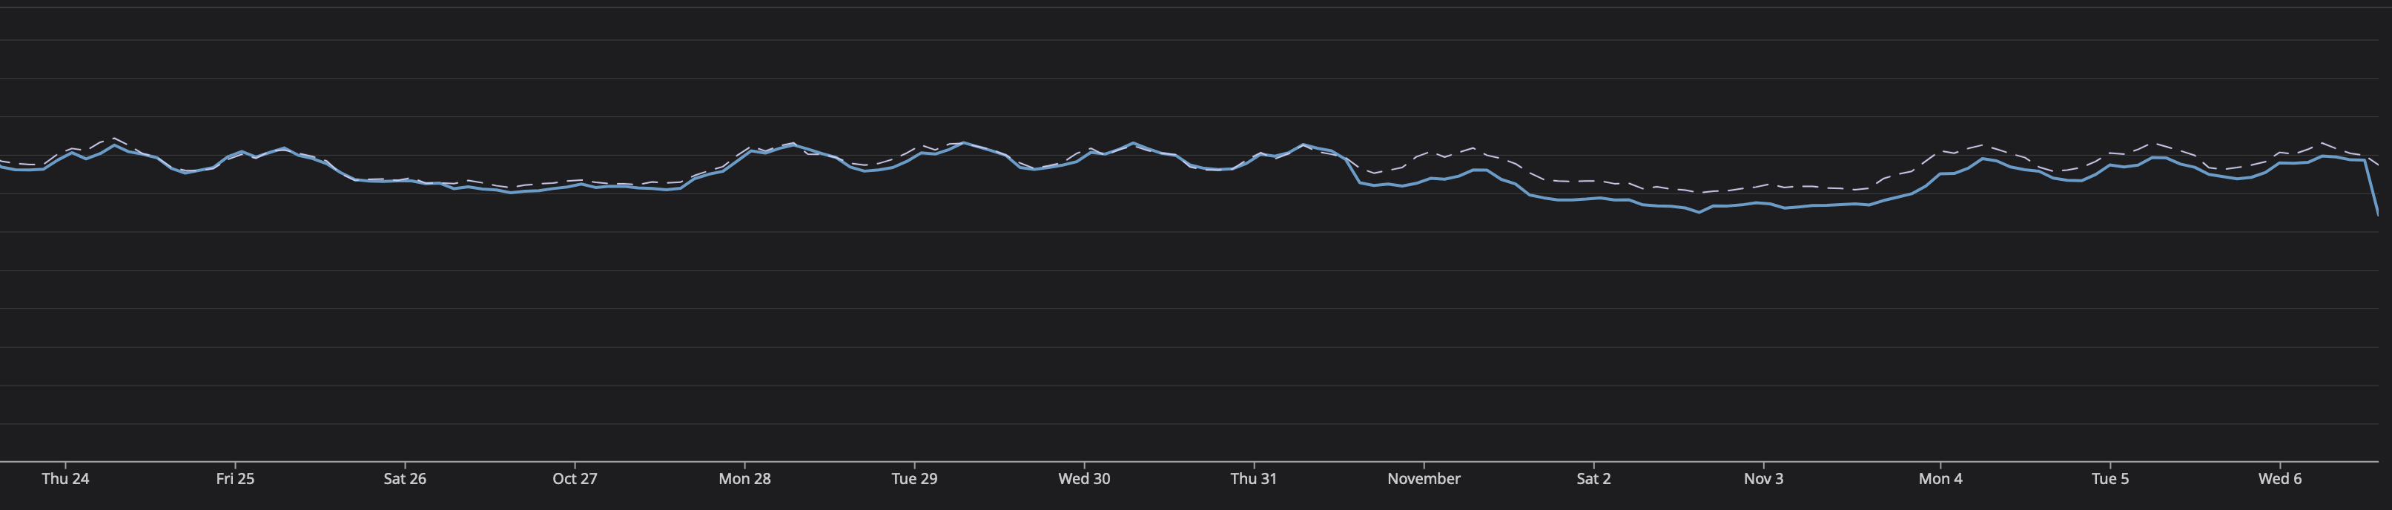Click the 'November' month label
Image resolution: width=2392 pixels, height=510 pixels.
pos(1424,478)
